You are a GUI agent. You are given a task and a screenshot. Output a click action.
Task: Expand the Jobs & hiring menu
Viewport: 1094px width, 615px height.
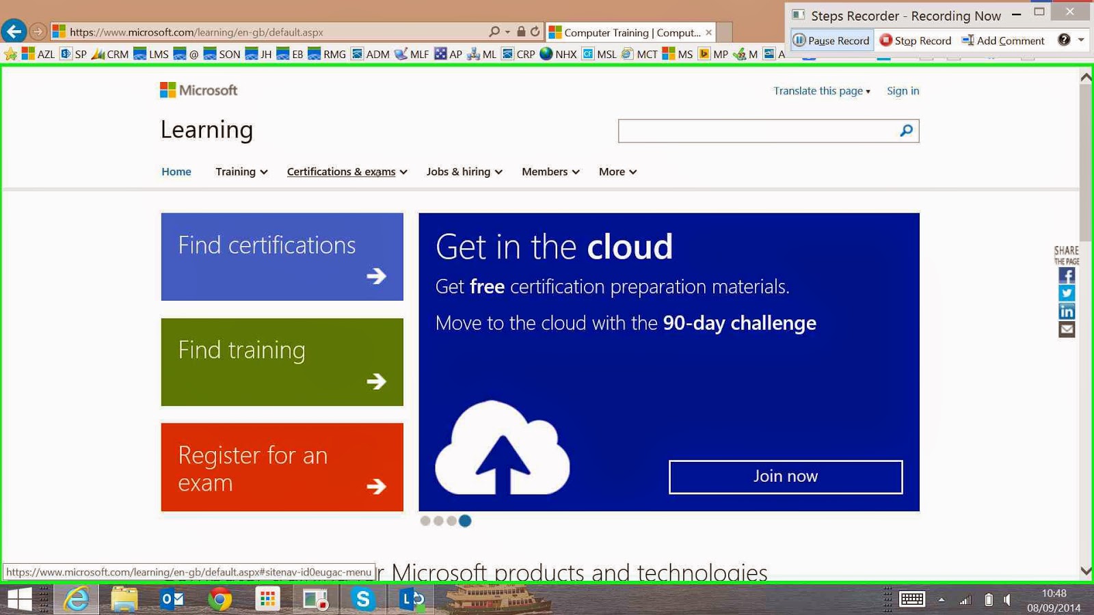pyautogui.click(x=459, y=172)
